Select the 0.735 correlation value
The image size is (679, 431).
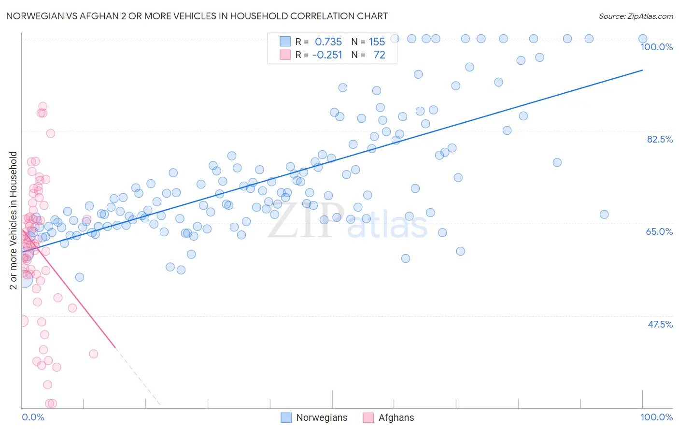[328, 42]
